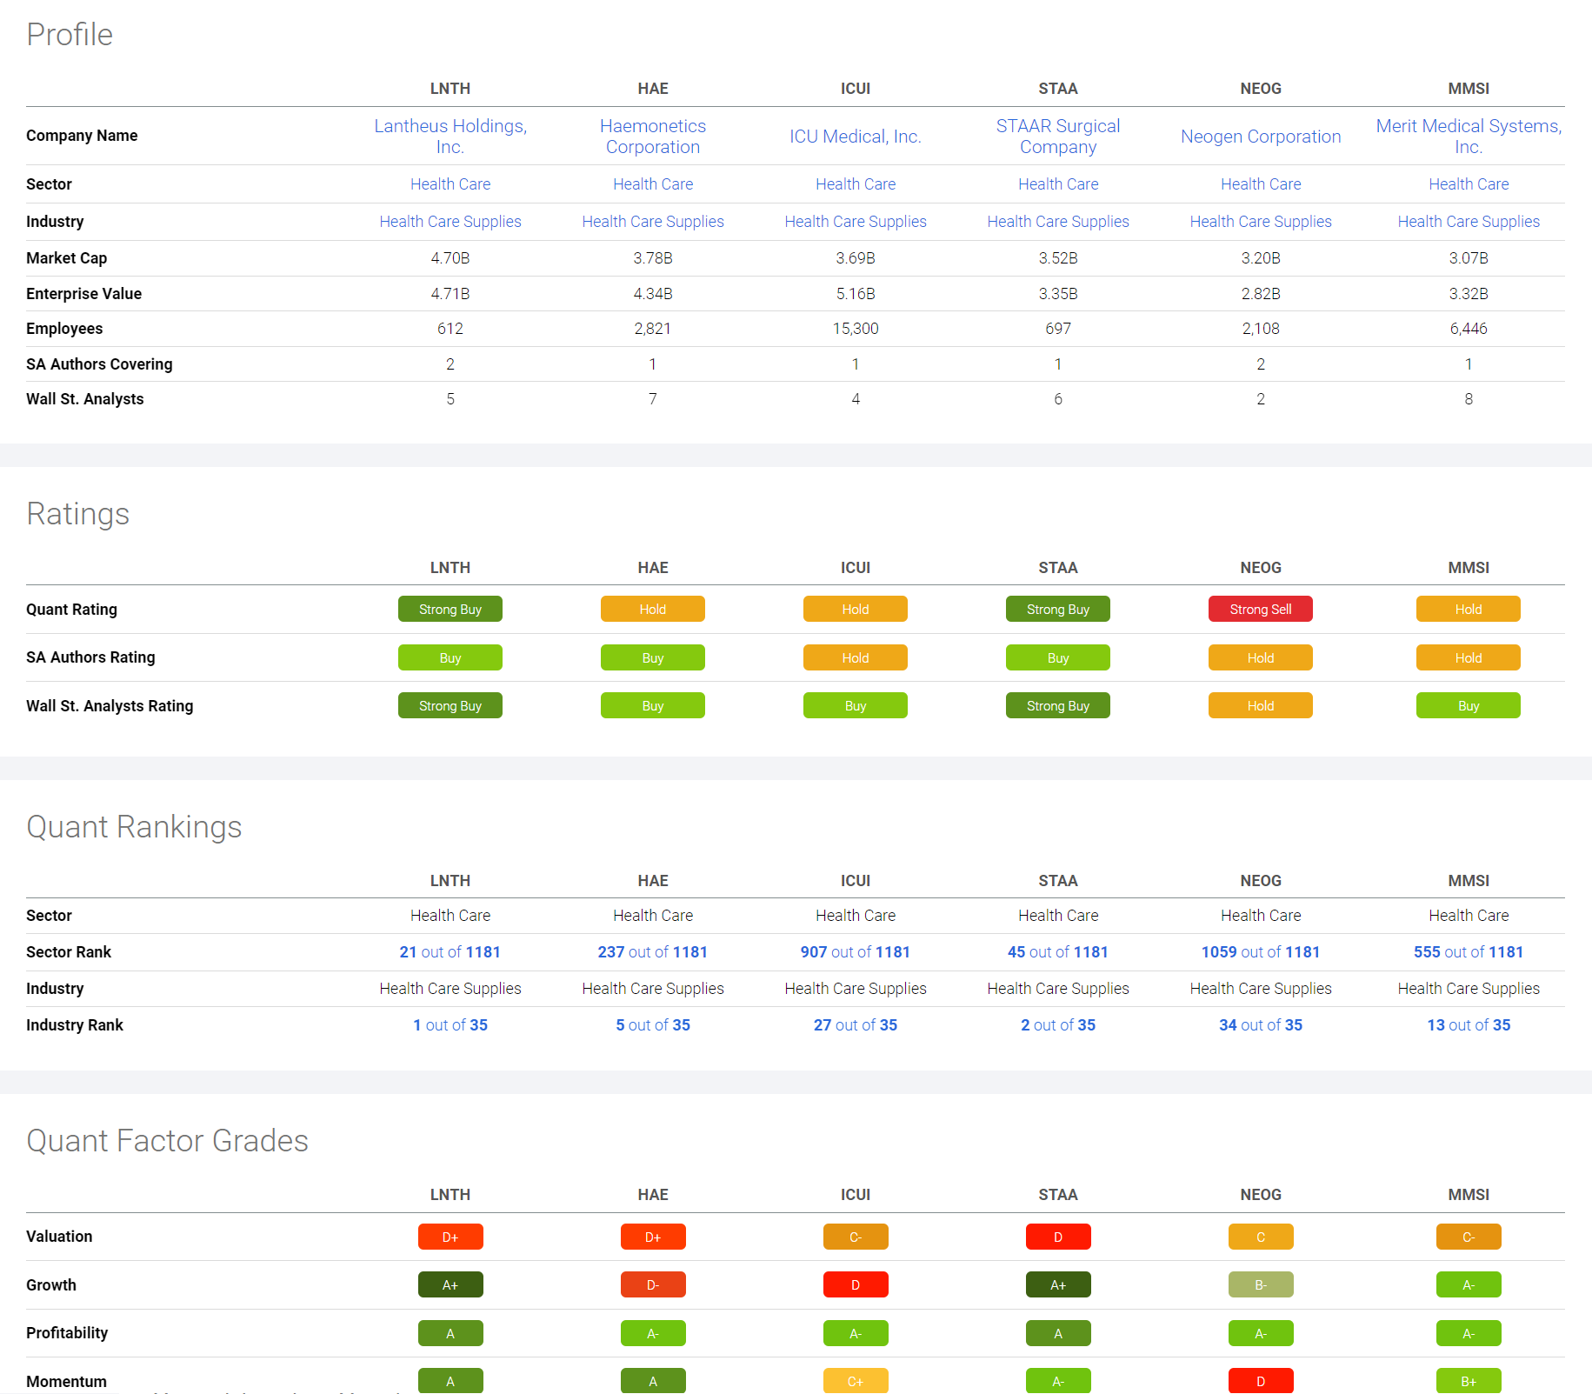Click the Quant Rankings section heading
The height and width of the screenshot is (1394, 1592).
click(134, 827)
